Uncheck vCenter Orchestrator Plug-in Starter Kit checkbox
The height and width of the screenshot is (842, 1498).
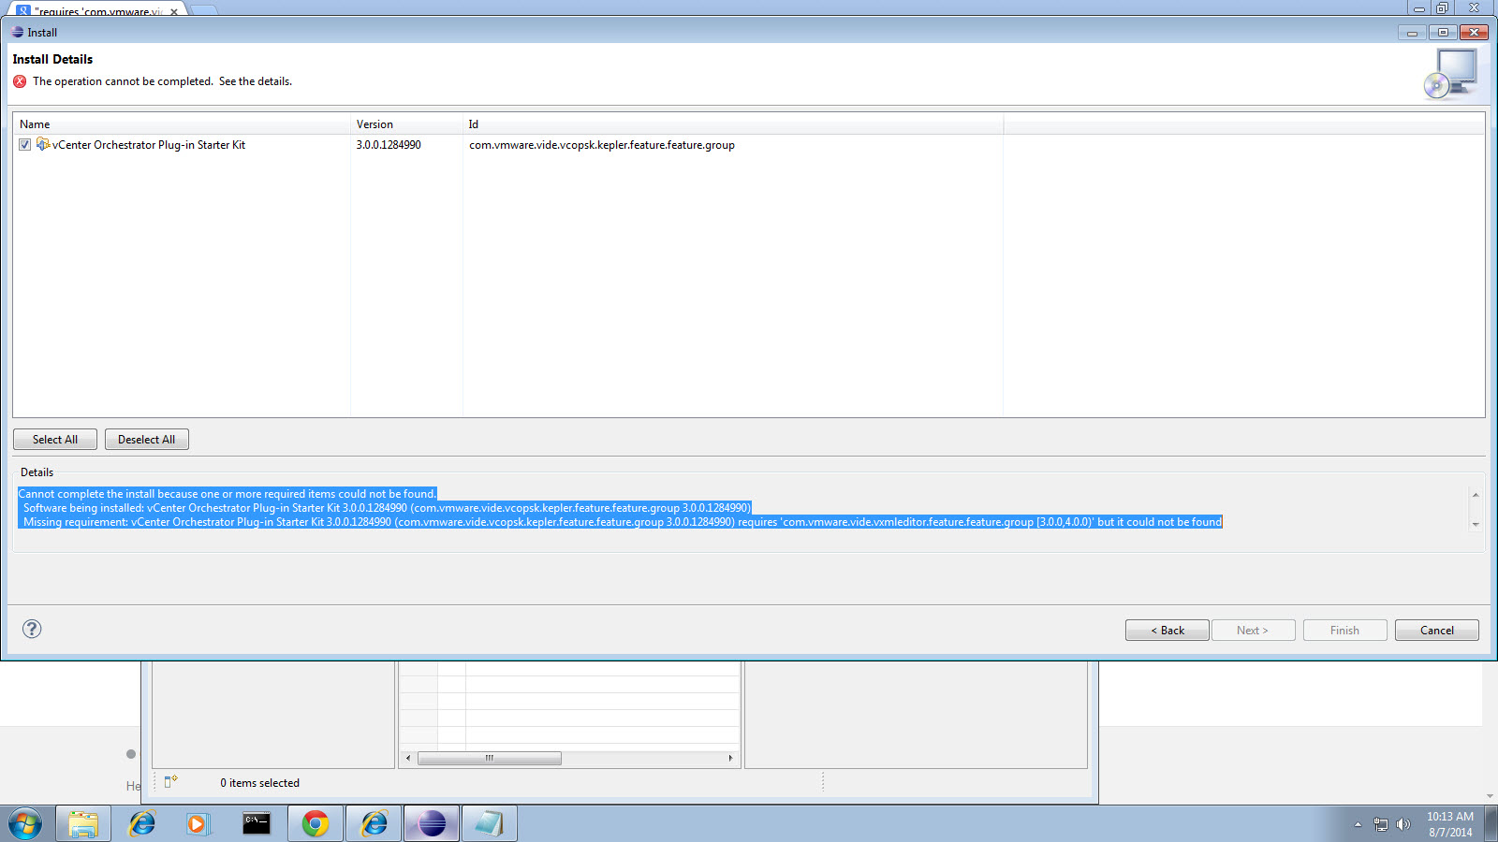[25, 145]
